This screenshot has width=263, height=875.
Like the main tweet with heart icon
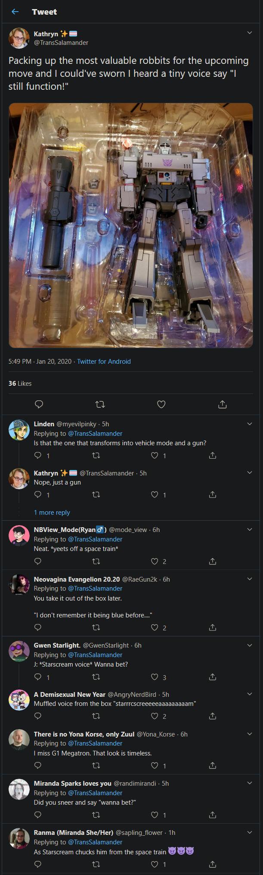(x=161, y=404)
